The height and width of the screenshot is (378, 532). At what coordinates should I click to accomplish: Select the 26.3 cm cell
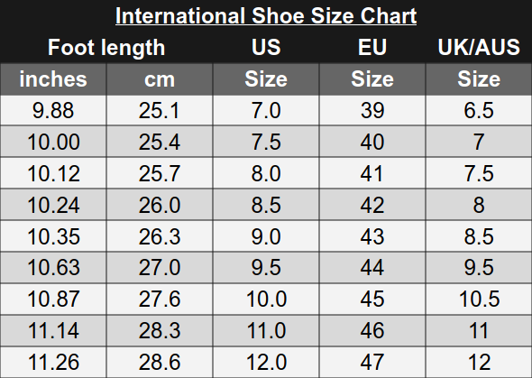tap(160, 236)
